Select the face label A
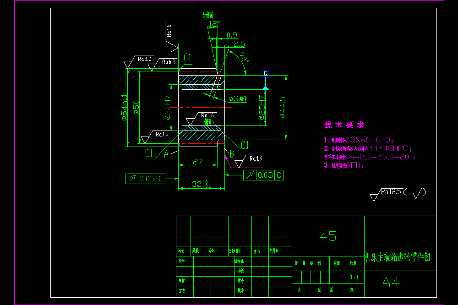The height and width of the screenshot is (305, 458). click(x=166, y=154)
